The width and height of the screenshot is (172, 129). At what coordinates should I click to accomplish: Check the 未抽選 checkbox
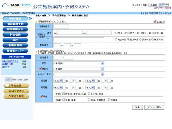coord(109,100)
